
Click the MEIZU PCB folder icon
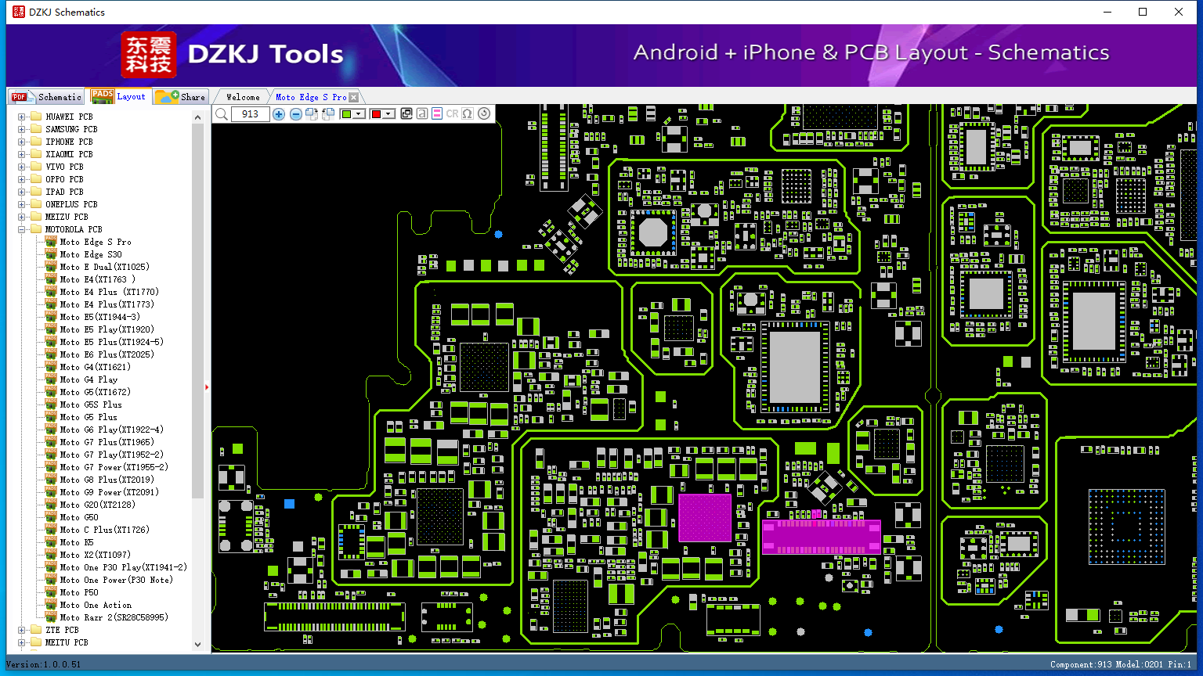click(35, 217)
